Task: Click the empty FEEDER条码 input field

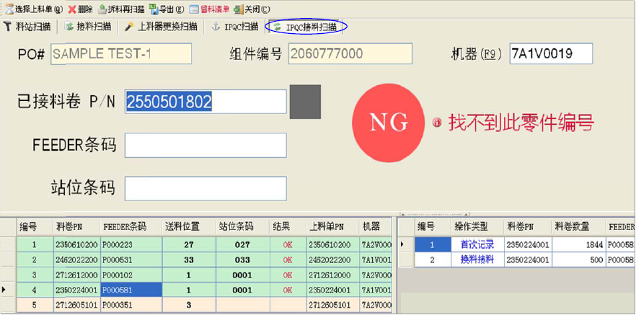Action: click(206, 145)
